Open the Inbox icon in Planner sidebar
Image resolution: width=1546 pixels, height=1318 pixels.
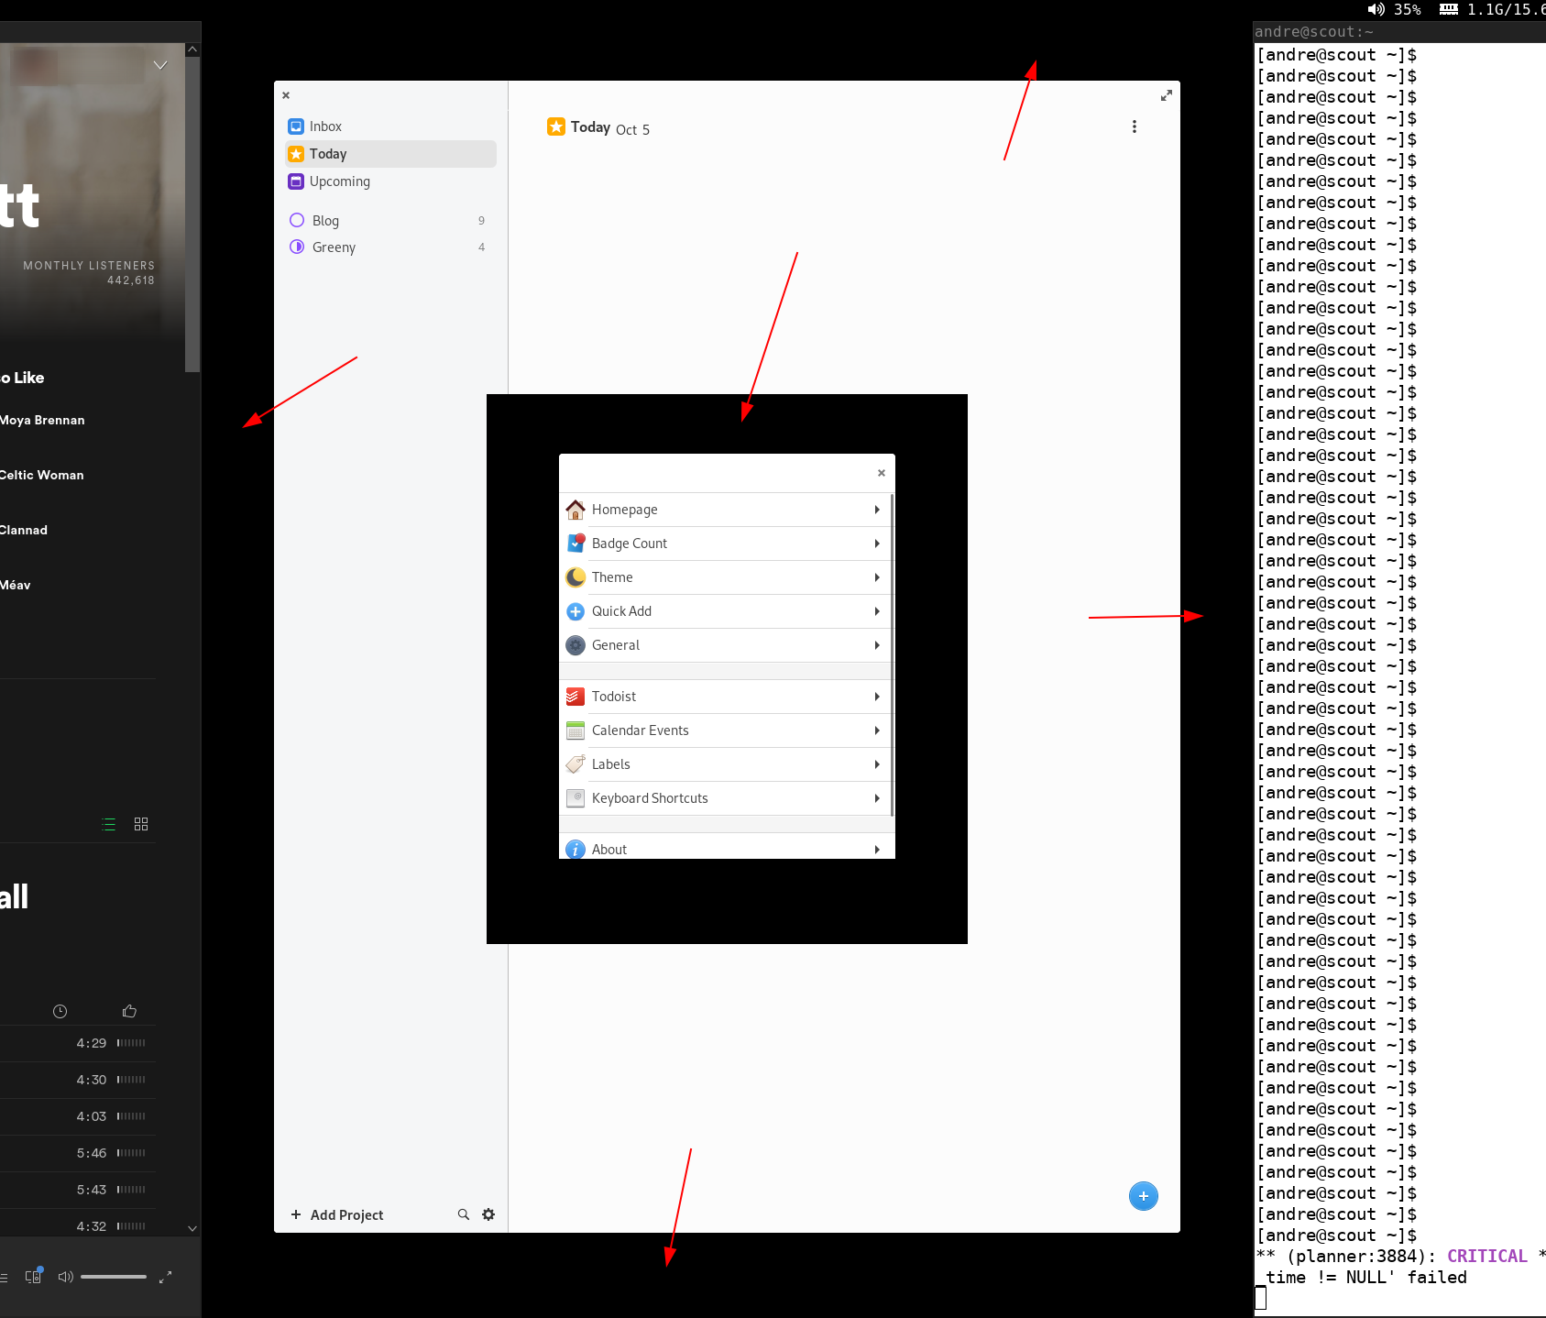coord(295,126)
